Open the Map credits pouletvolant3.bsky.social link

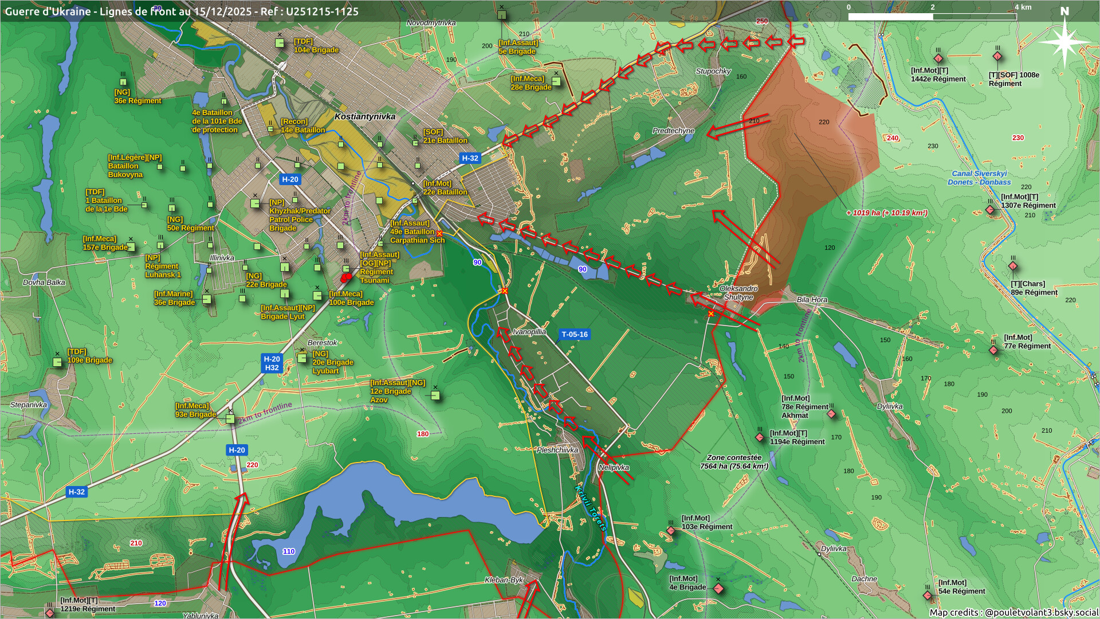pos(1013,612)
